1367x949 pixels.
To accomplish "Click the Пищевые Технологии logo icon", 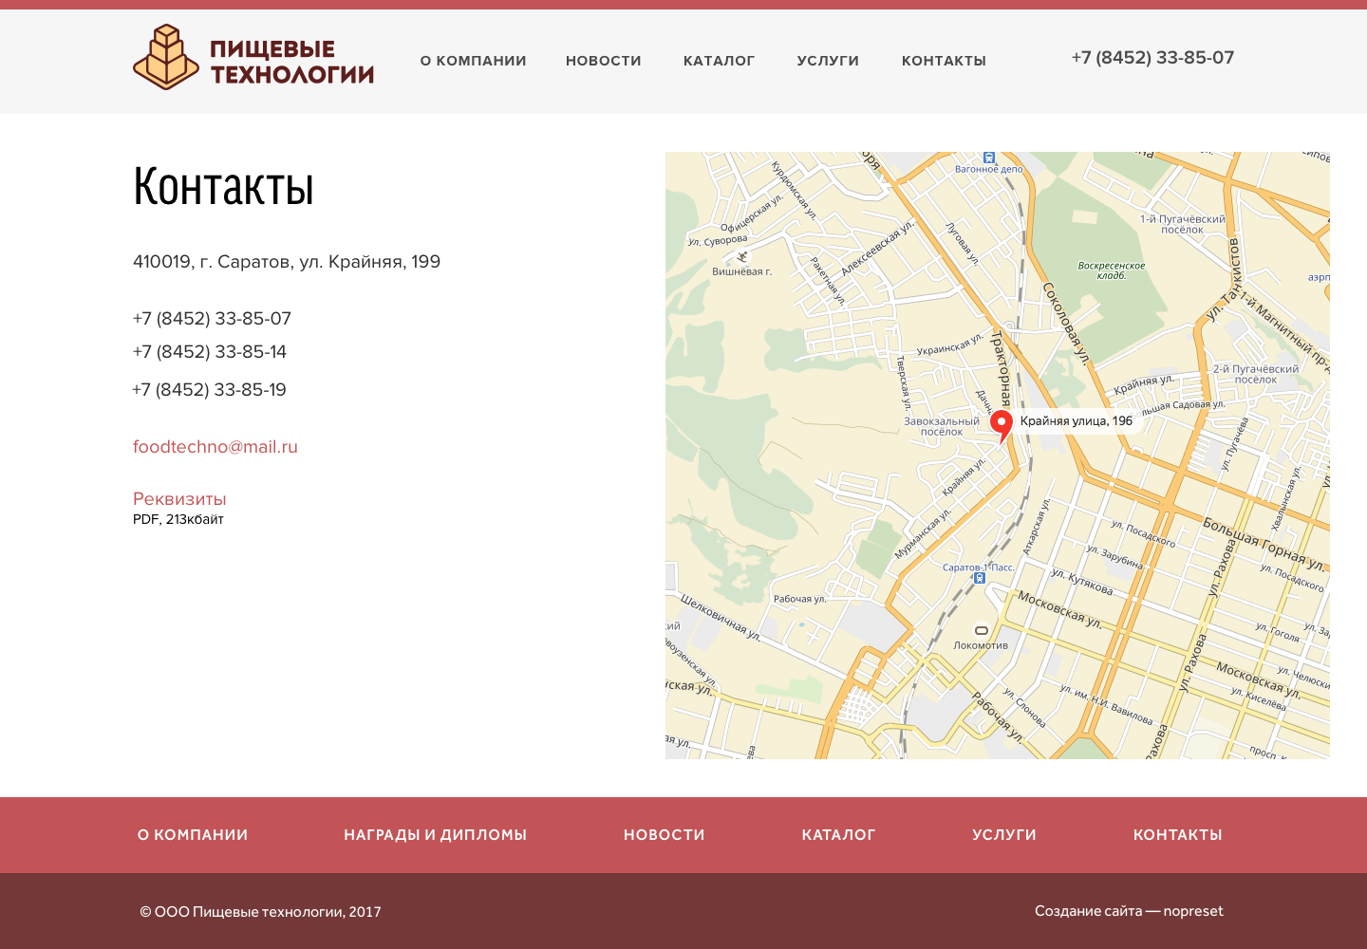I will coord(166,58).
